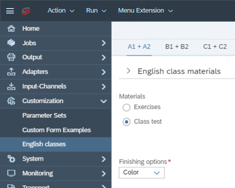Switch to the B1 + B2 tab
This screenshot has width=235, height=188.
click(x=176, y=46)
